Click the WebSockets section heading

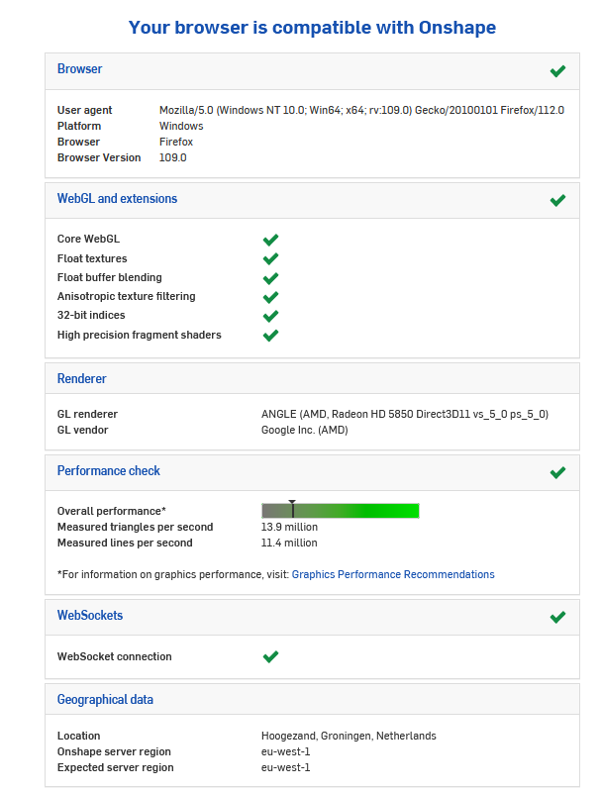(90, 615)
